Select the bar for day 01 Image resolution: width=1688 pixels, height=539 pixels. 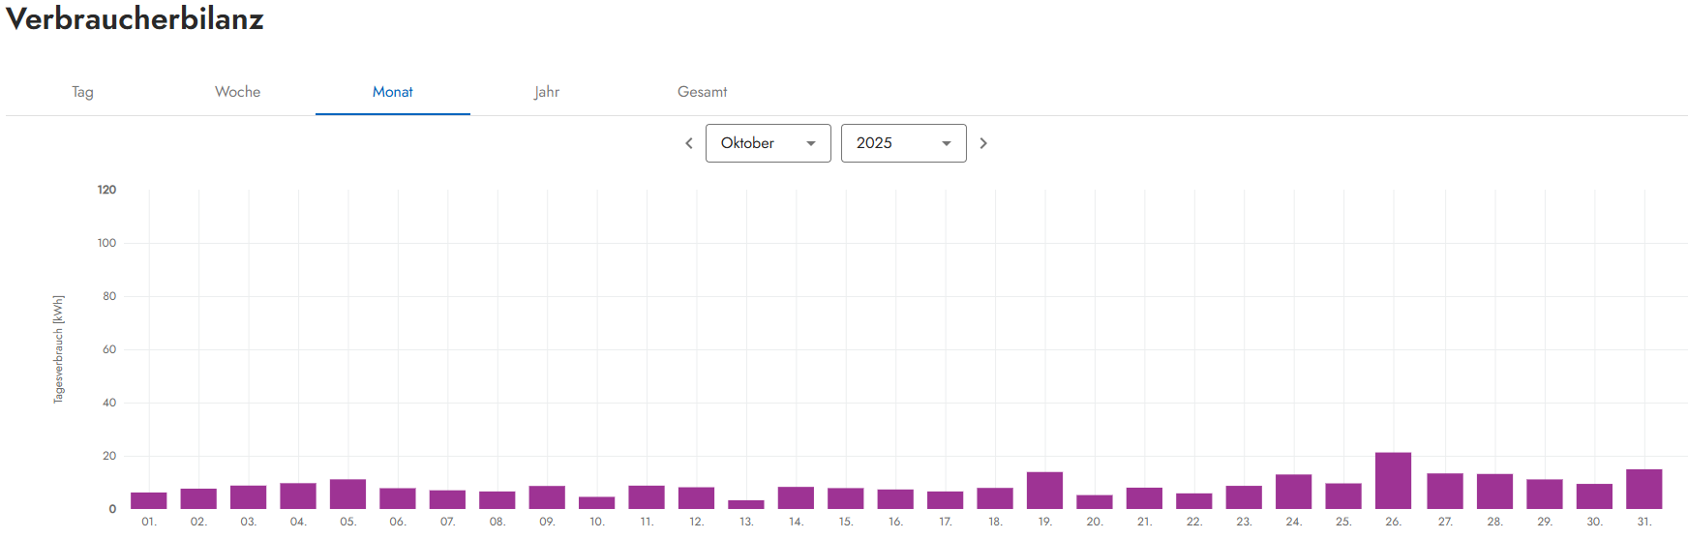pos(149,500)
